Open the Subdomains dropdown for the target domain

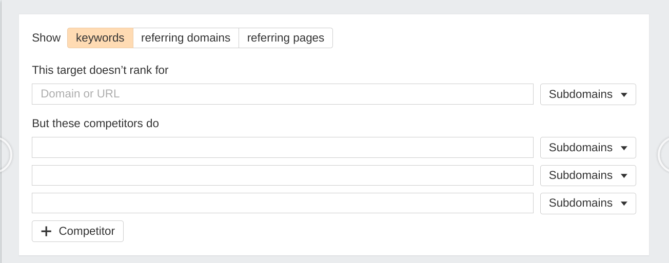[x=588, y=94]
